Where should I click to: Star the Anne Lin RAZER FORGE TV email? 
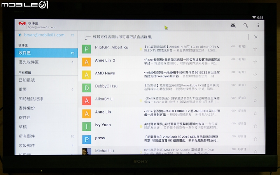pyautogui.click(x=255, y=113)
